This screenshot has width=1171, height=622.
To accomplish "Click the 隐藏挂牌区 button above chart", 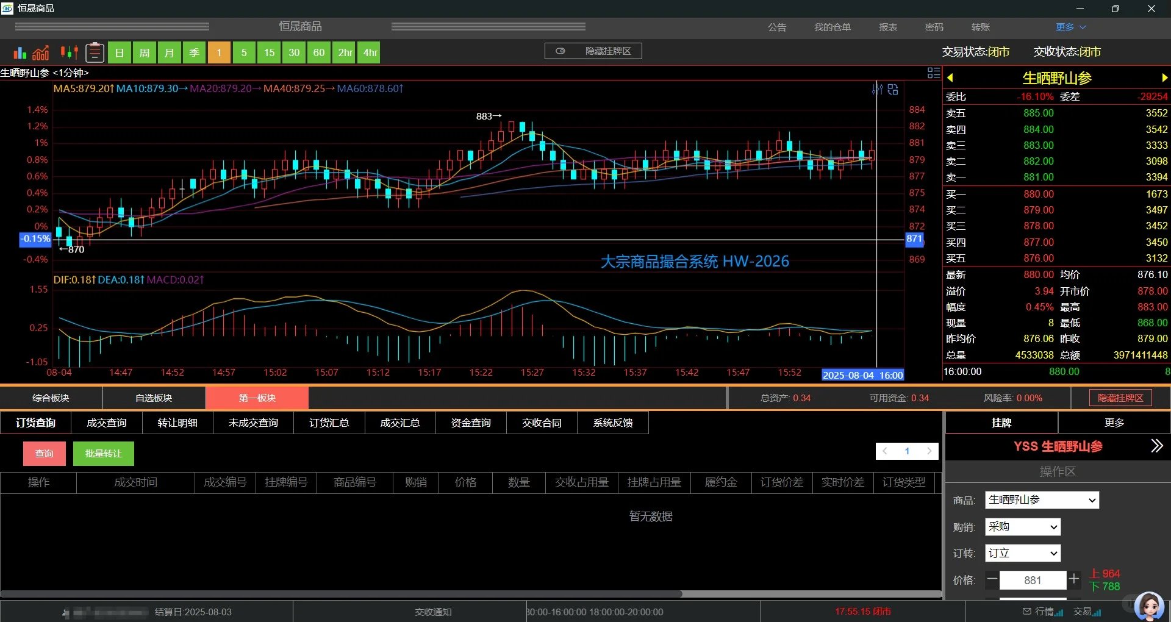I will 593,51.
